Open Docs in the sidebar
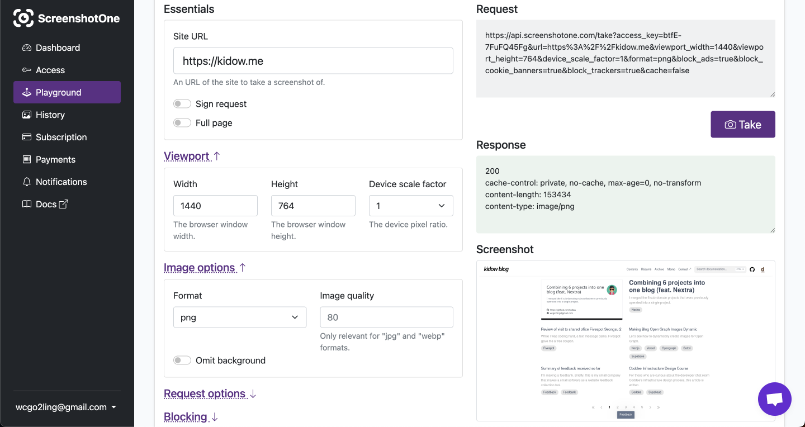Image resolution: width=805 pixels, height=427 pixels. [46, 204]
